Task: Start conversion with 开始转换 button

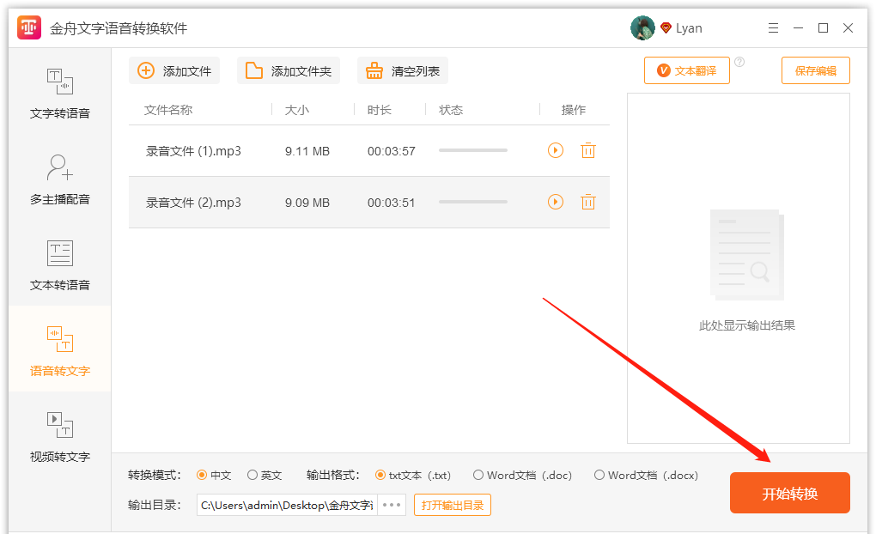Action: pos(789,494)
